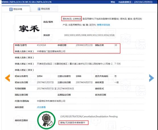
Task: Select registration announcement date 2007年04月07日
Action: point(84,82)
